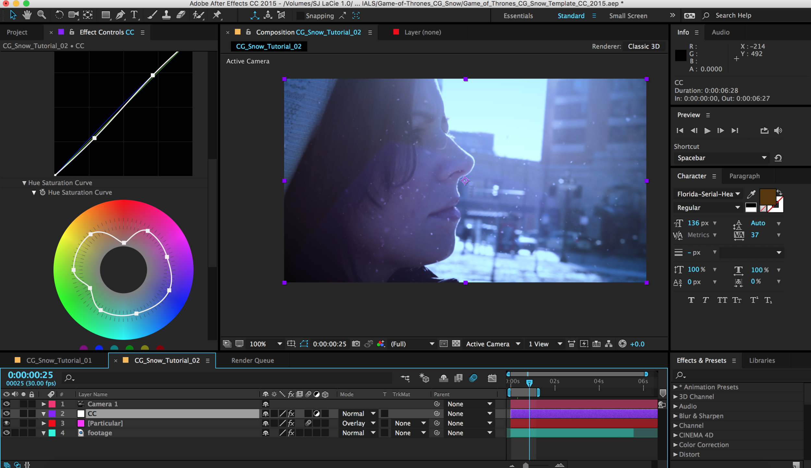The image size is (811, 468).
Task: Toggle adjustment layer switch on CC
Action: click(317, 414)
